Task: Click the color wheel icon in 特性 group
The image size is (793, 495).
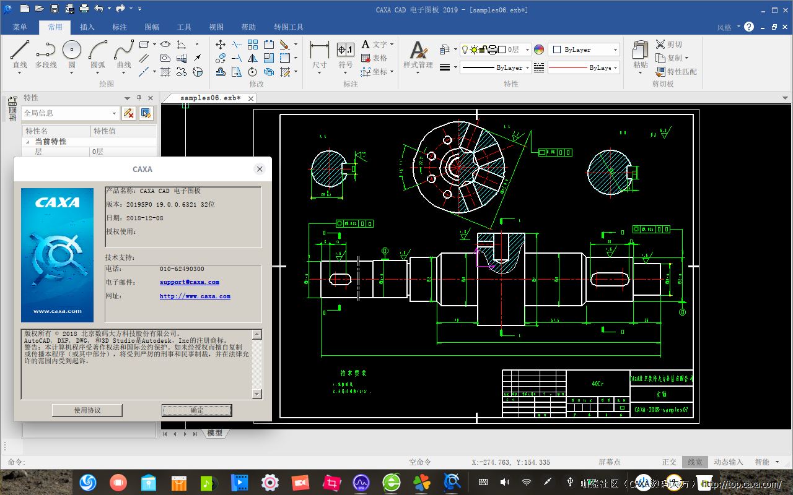Action: click(x=539, y=49)
